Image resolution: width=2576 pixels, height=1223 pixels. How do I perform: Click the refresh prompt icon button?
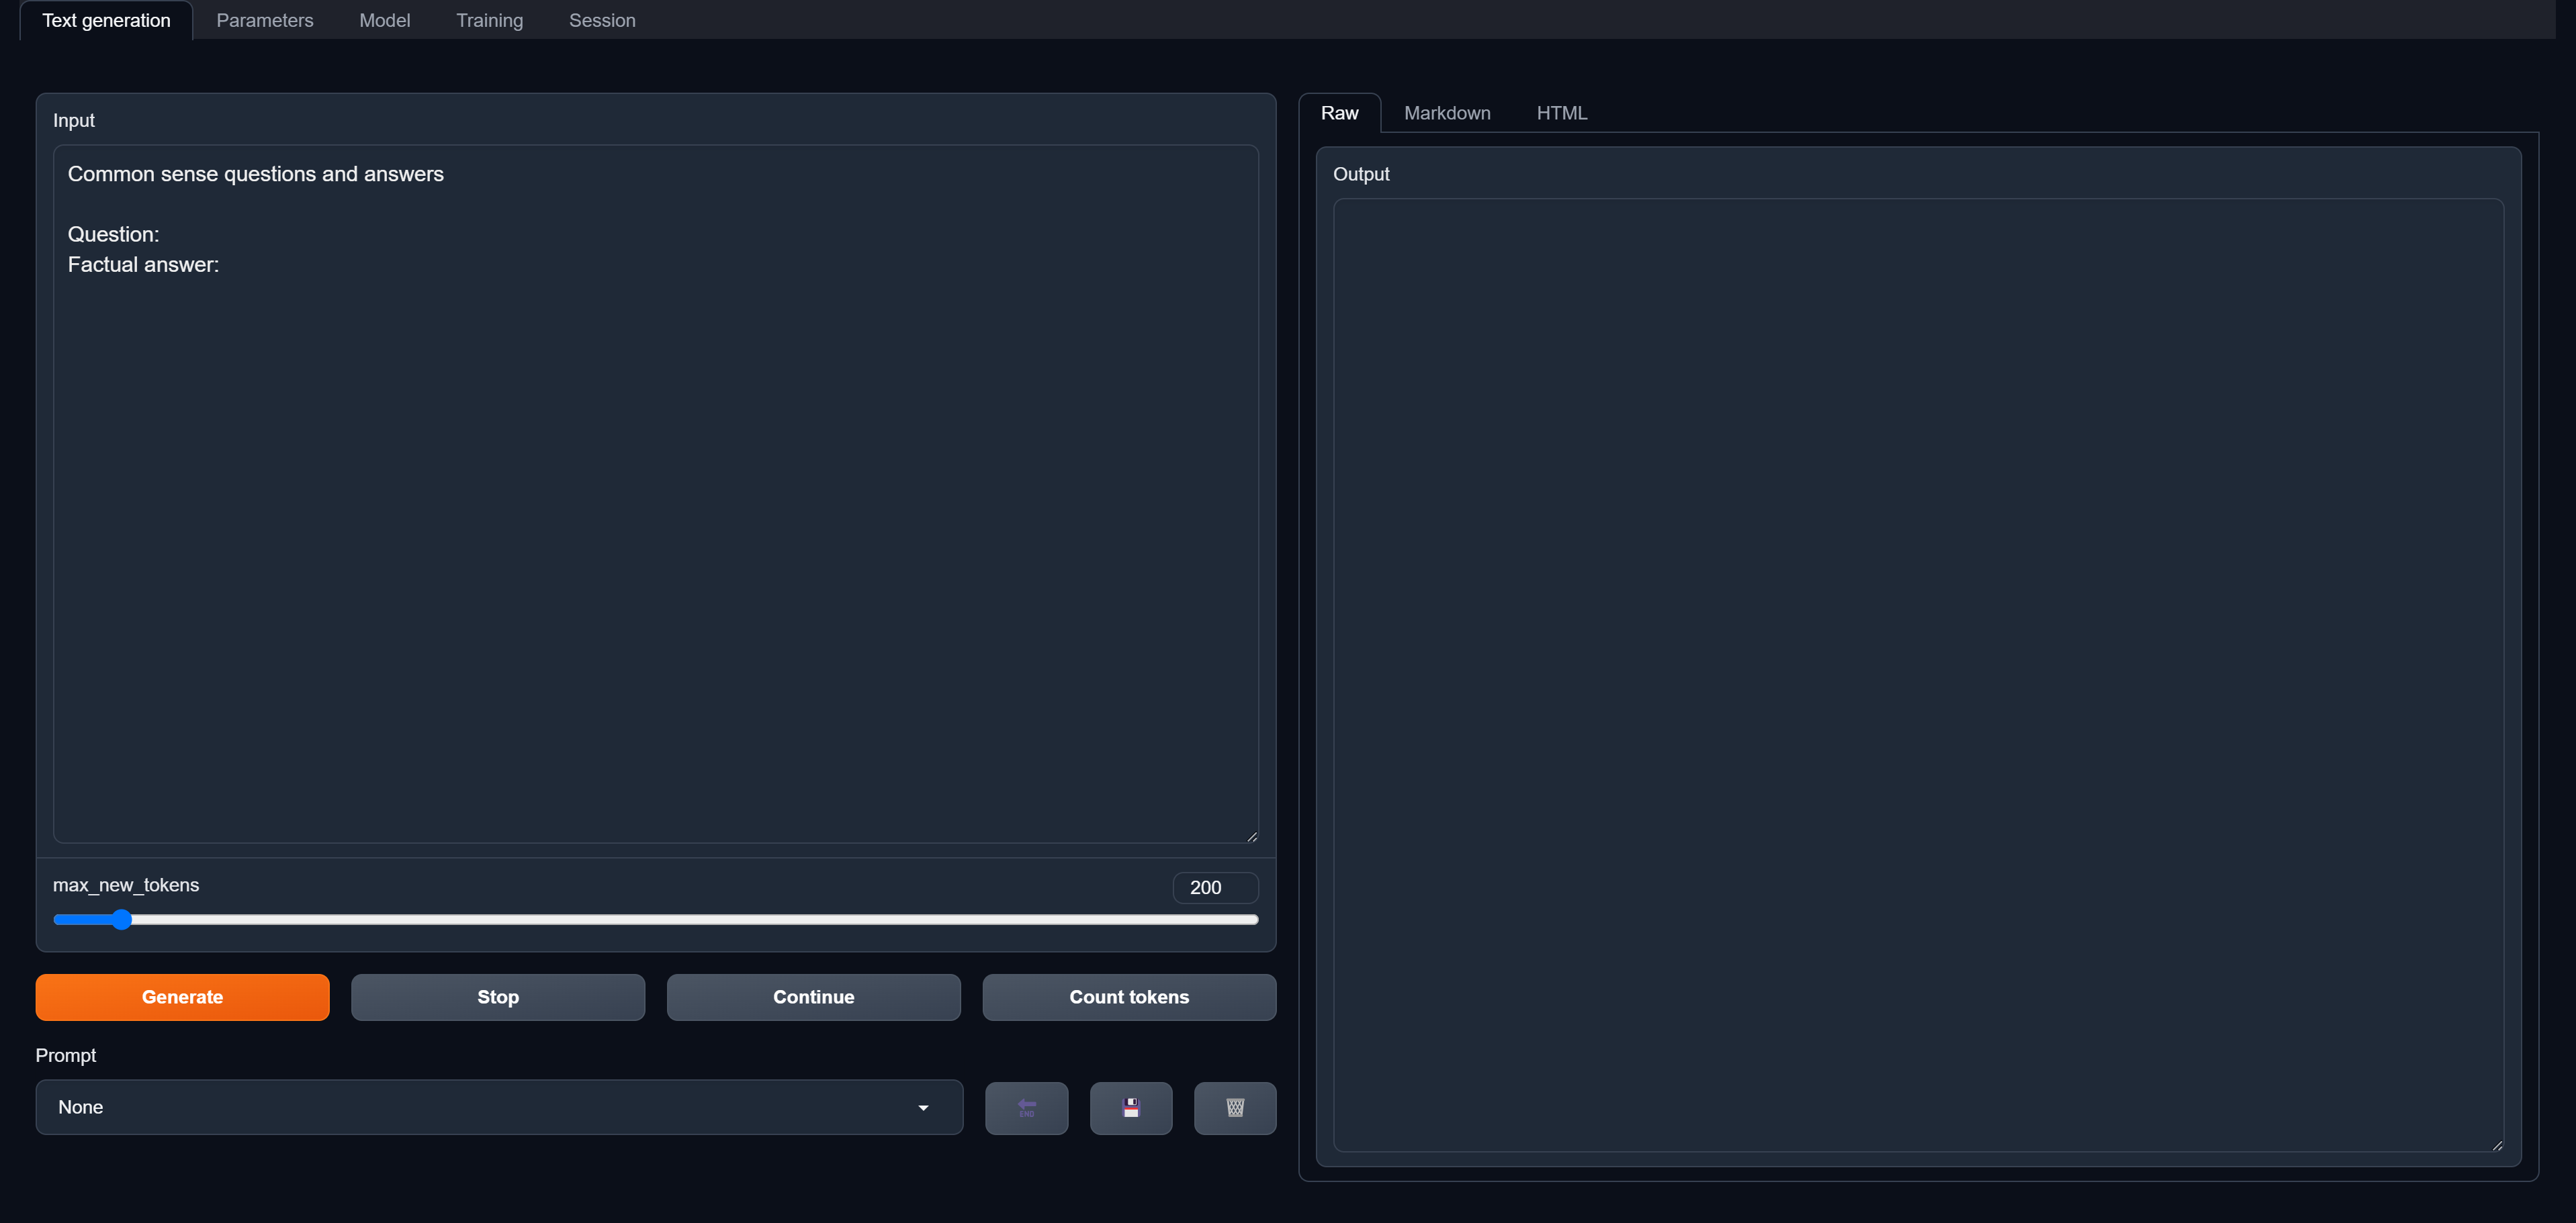point(1026,1107)
